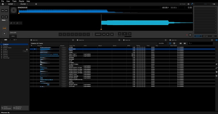Change the 4Beats jump size dropdown

pos(5,20)
